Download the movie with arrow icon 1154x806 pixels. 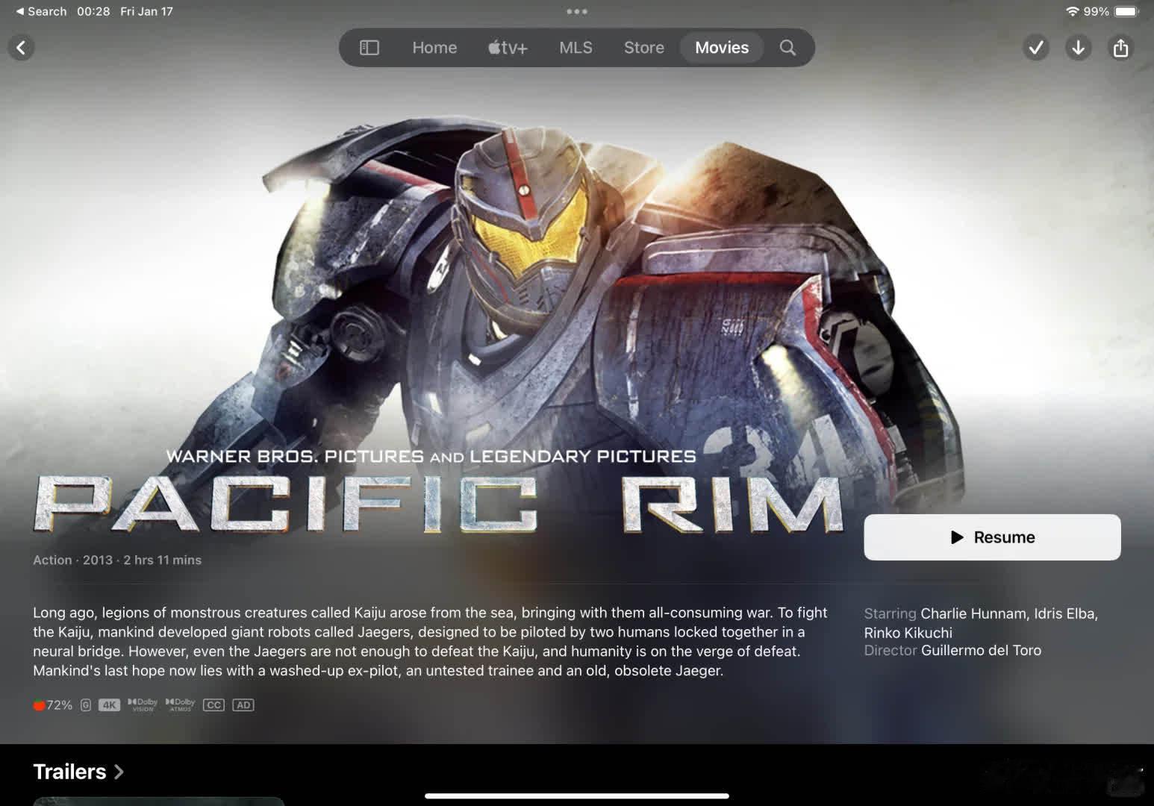1078,48
